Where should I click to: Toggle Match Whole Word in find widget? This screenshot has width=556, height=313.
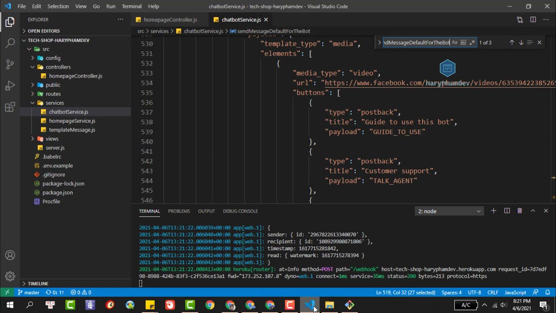tap(463, 43)
